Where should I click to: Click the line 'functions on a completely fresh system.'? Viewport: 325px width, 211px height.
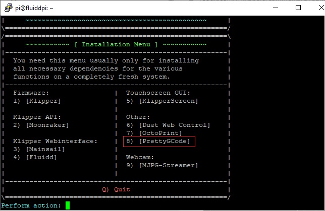(x=92, y=77)
